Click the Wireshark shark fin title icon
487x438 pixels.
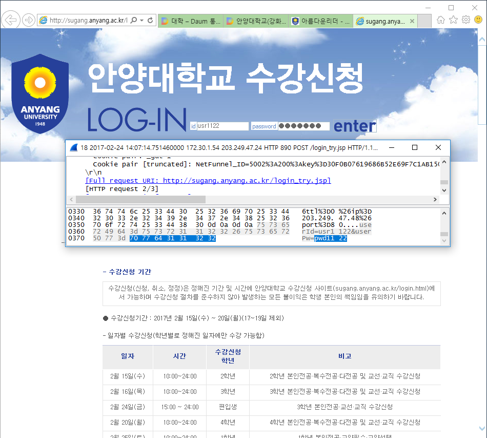click(x=74, y=147)
